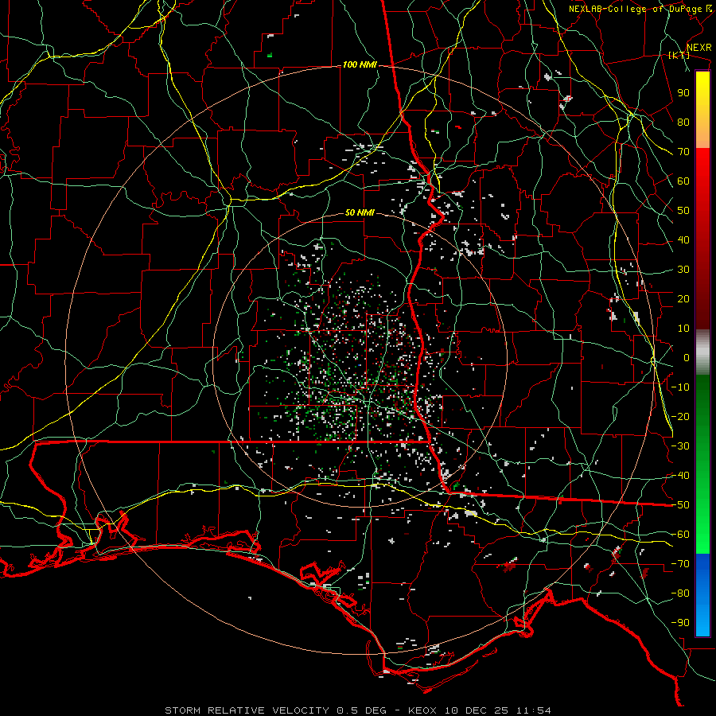
Task: Click the 90 value on the velocity scale
Action: [x=683, y=93]
